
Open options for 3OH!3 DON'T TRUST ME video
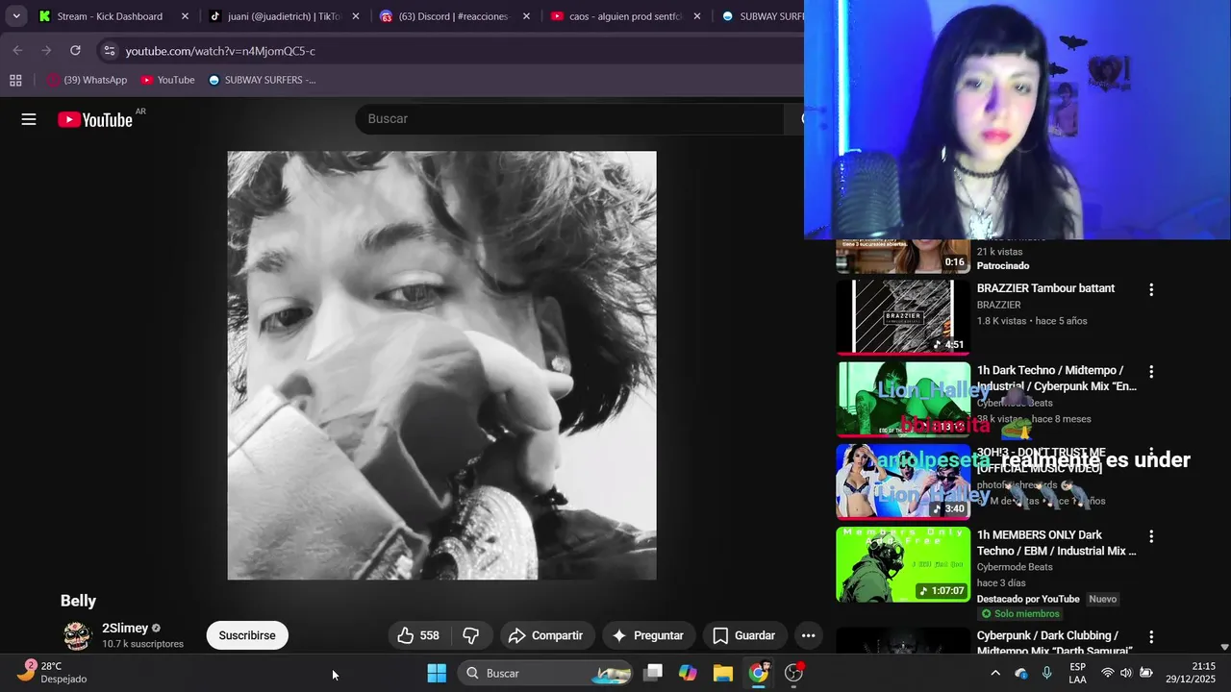(x=1151, y=454)
